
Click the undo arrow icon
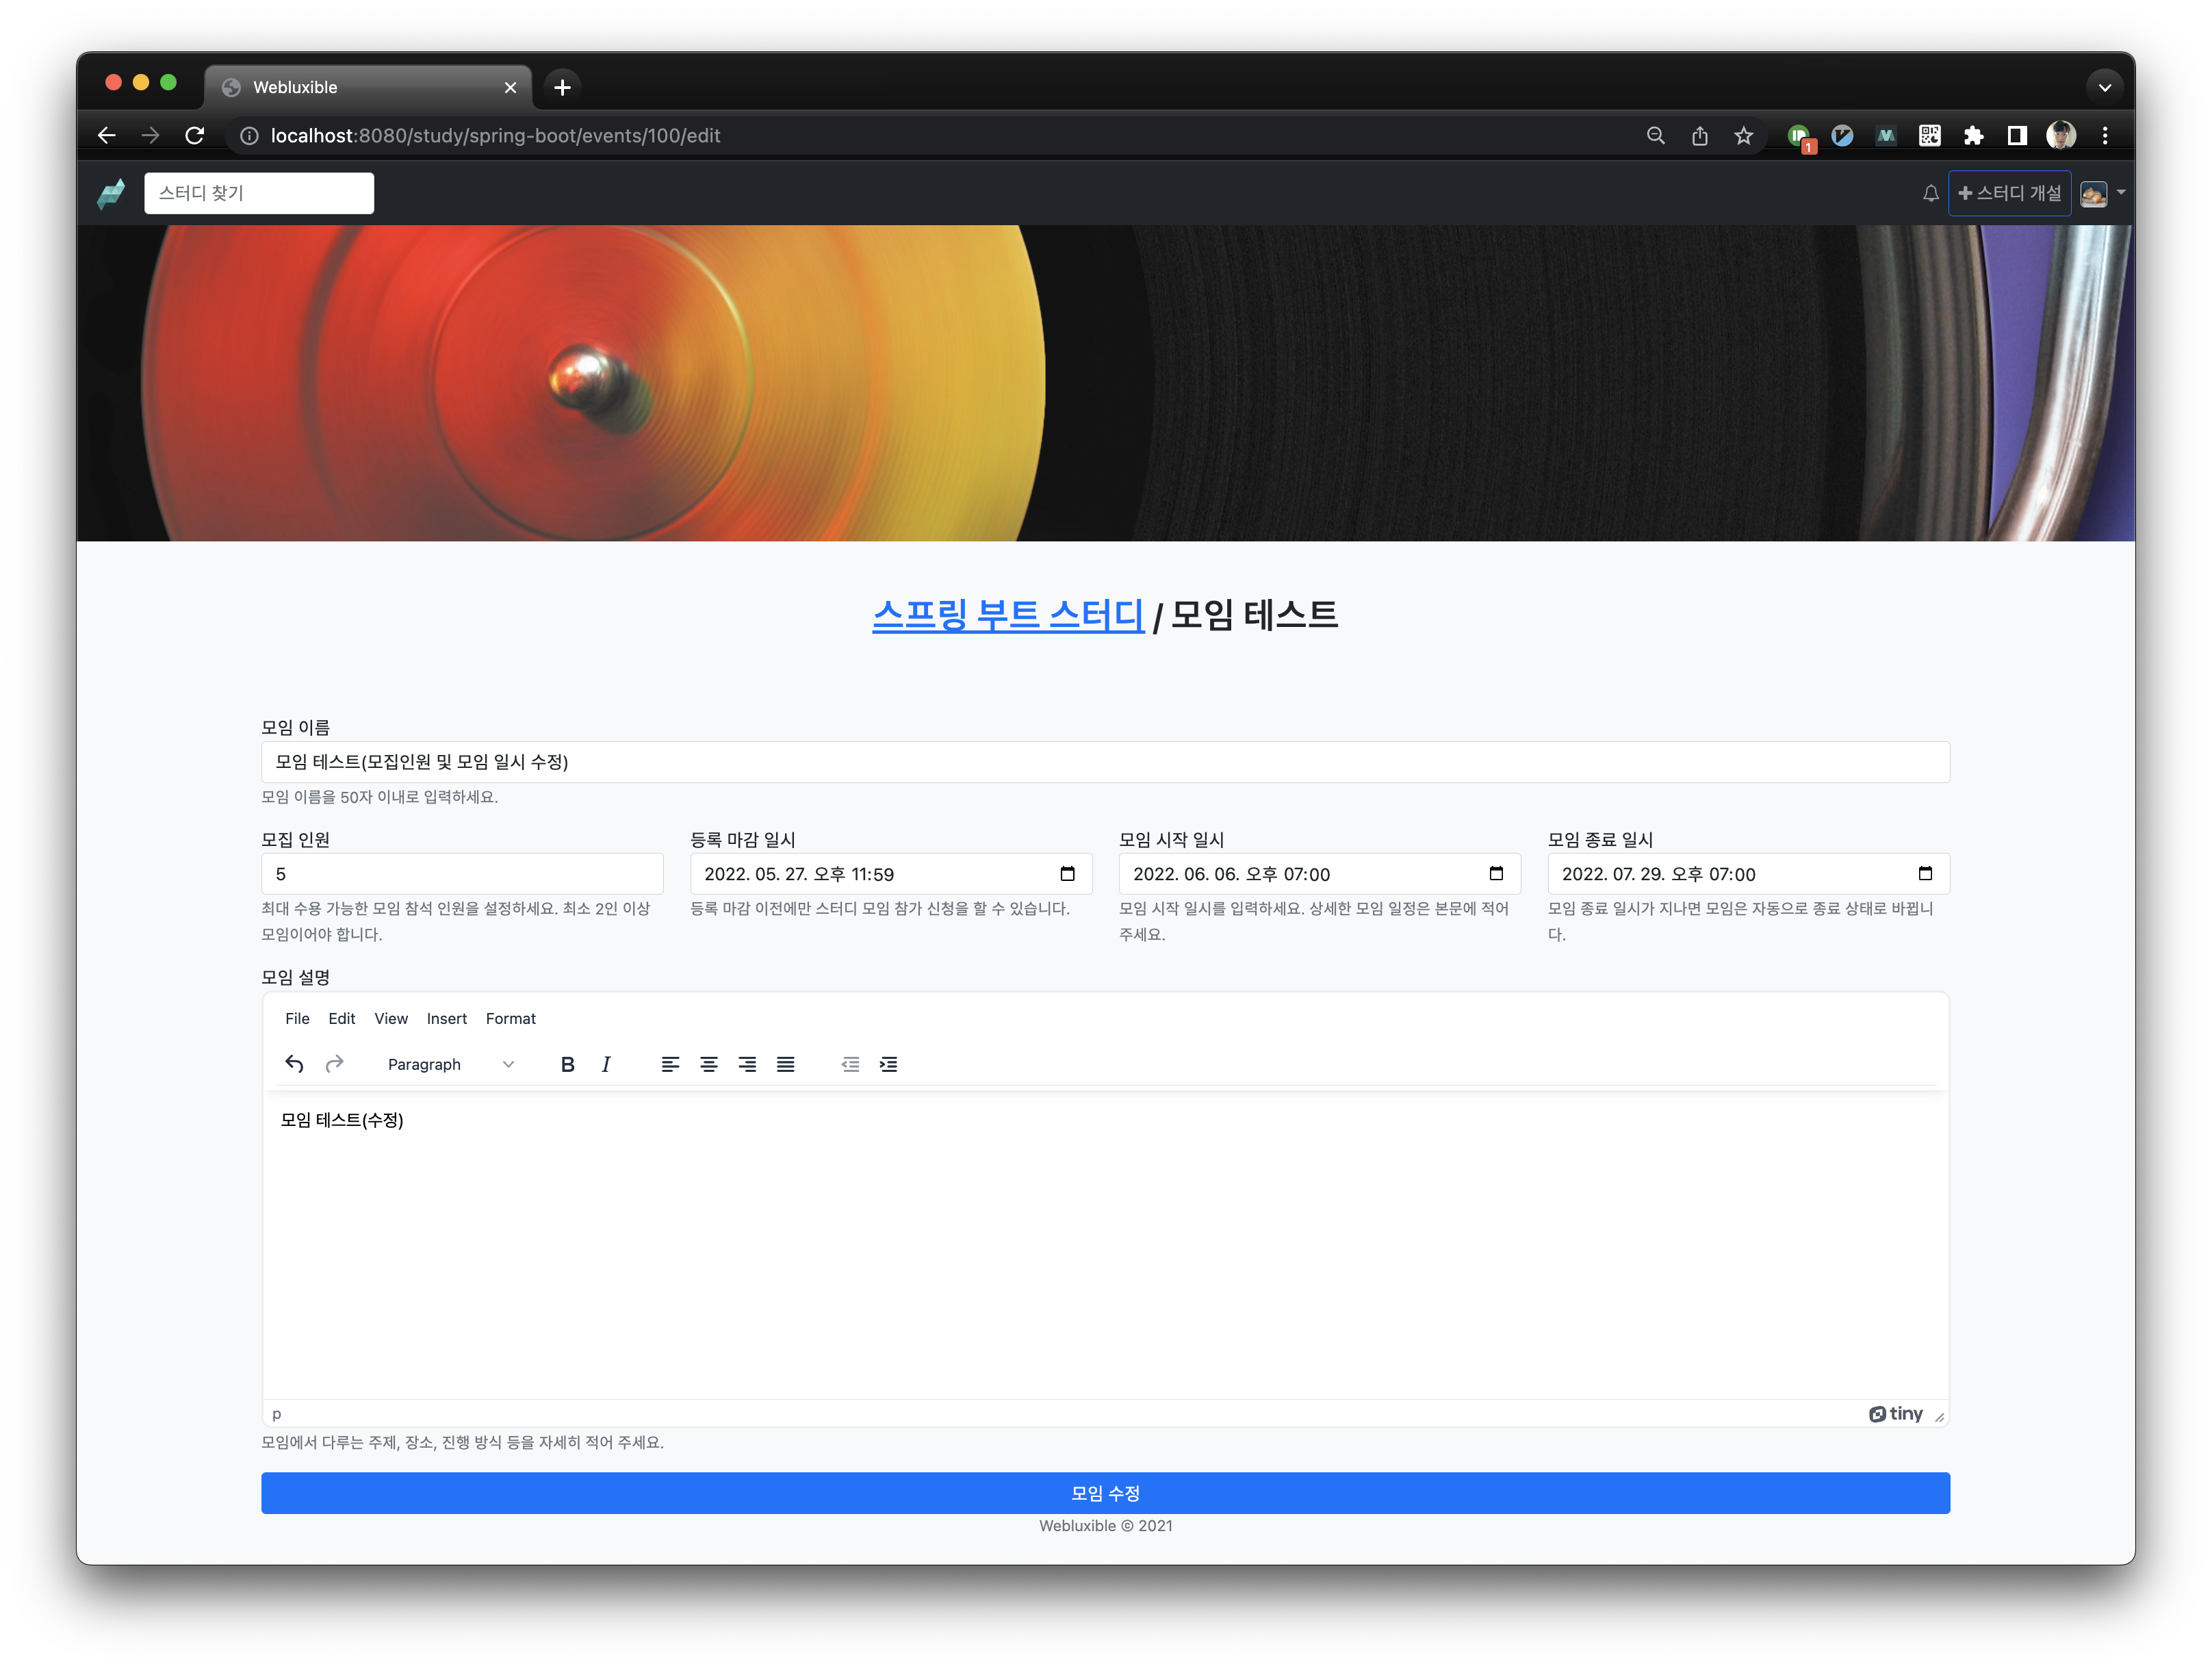point(294,1064)
